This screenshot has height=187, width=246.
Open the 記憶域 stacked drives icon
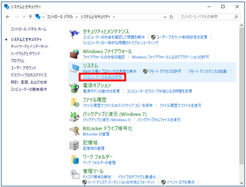[74, 145]
